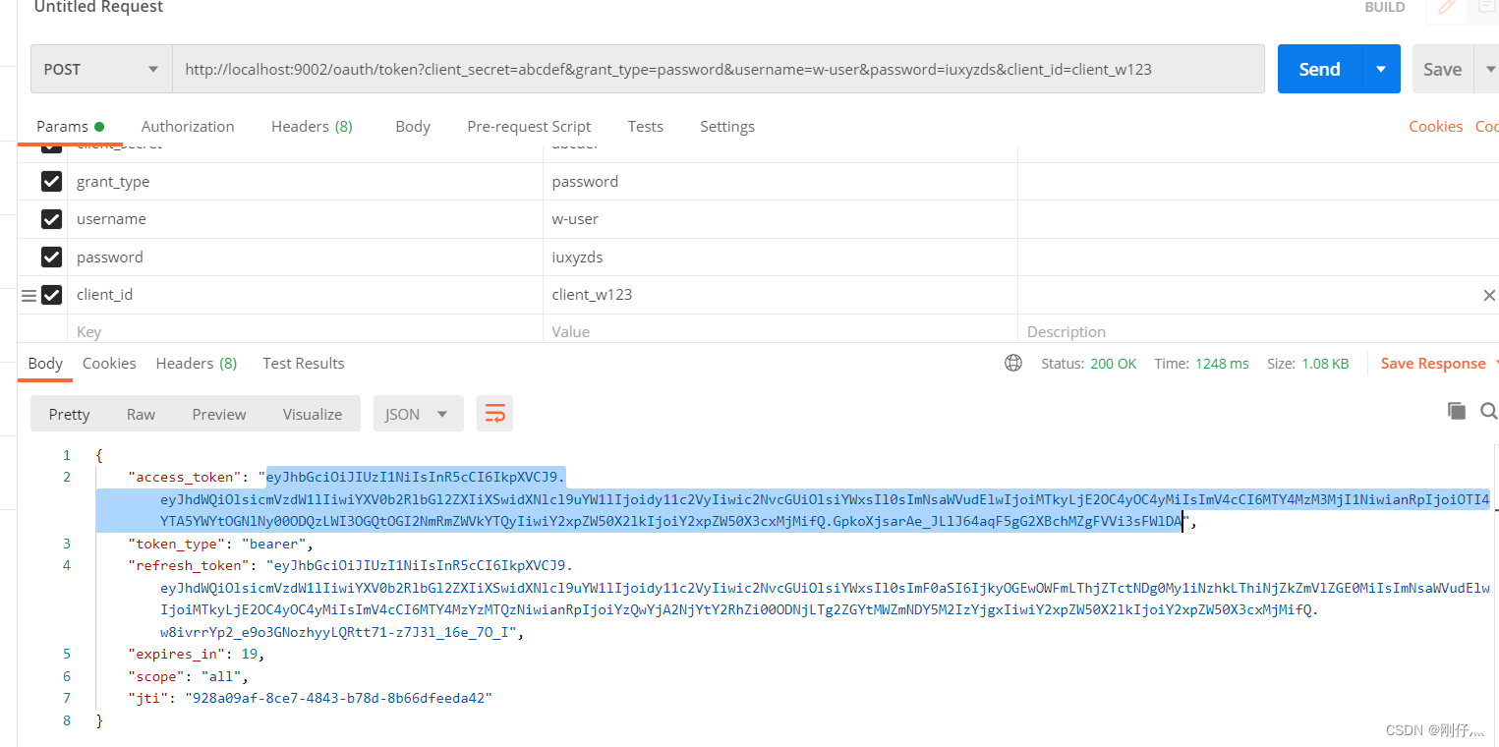Click the 200 OK status text
1499x747 pixels.
coord(1113,364)
